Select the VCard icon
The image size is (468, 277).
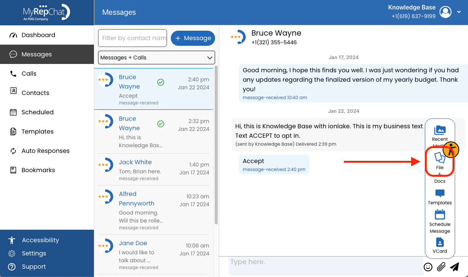(440, 242)
